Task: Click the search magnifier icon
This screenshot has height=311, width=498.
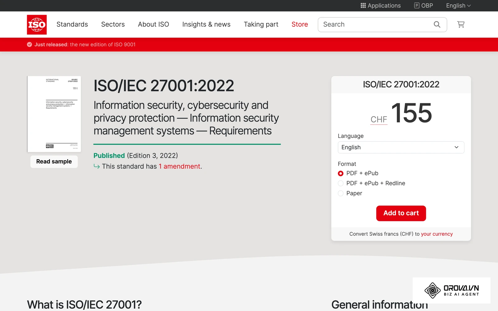Action: pos(437,25)
